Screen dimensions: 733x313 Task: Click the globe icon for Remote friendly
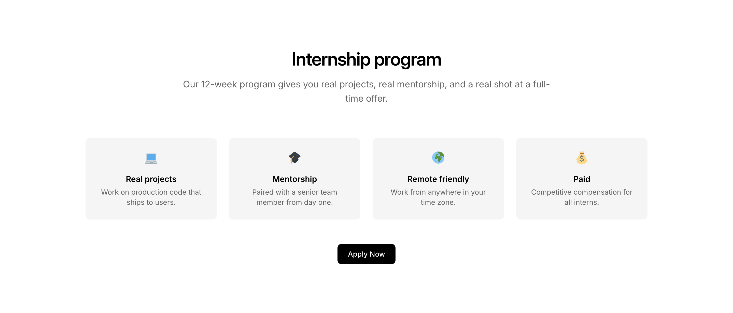(438, 157)
